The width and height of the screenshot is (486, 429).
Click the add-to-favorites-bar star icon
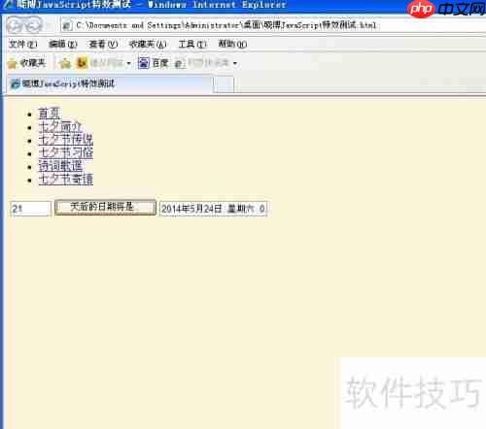click(65, 63)
